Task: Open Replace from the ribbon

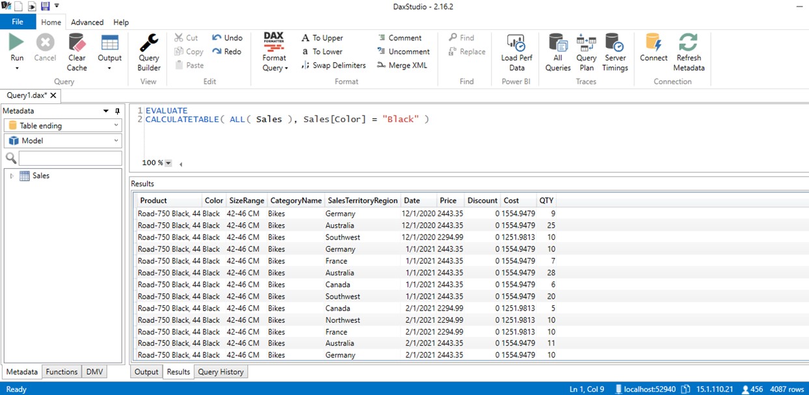Action: coord(466,51)
